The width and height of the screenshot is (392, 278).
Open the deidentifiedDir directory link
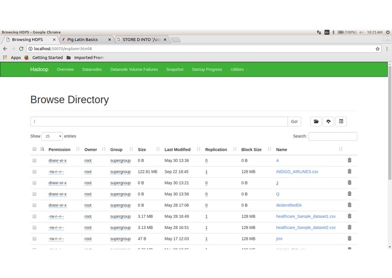click(x=289, y=205)
